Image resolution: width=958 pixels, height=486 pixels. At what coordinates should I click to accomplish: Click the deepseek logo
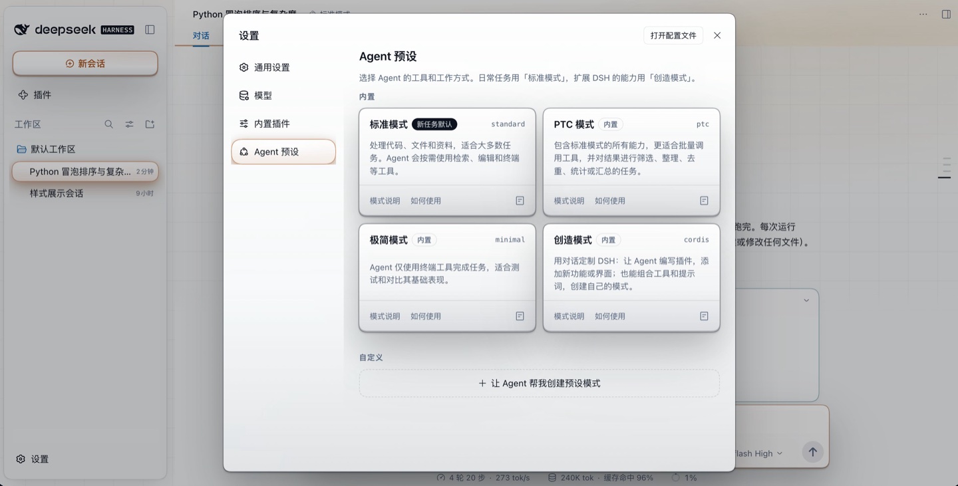point(74,30)
